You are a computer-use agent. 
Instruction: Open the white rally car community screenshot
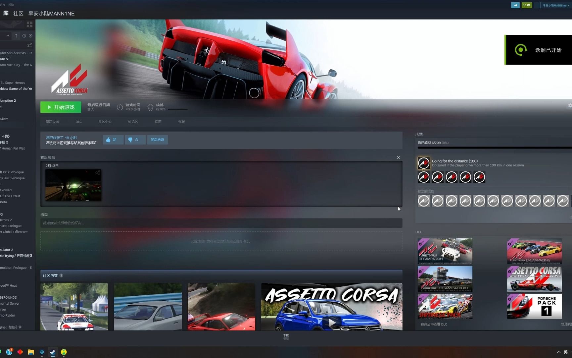(x=74, y=307)
